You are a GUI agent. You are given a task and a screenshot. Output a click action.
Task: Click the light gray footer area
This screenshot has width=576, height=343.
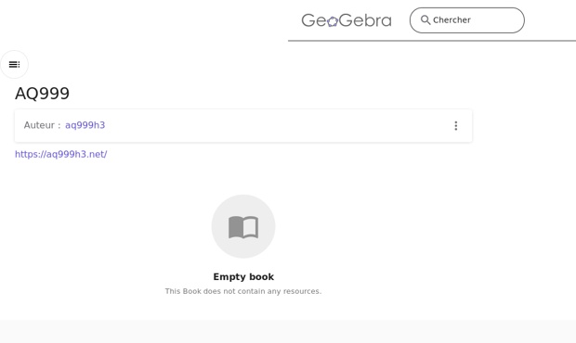288,331
